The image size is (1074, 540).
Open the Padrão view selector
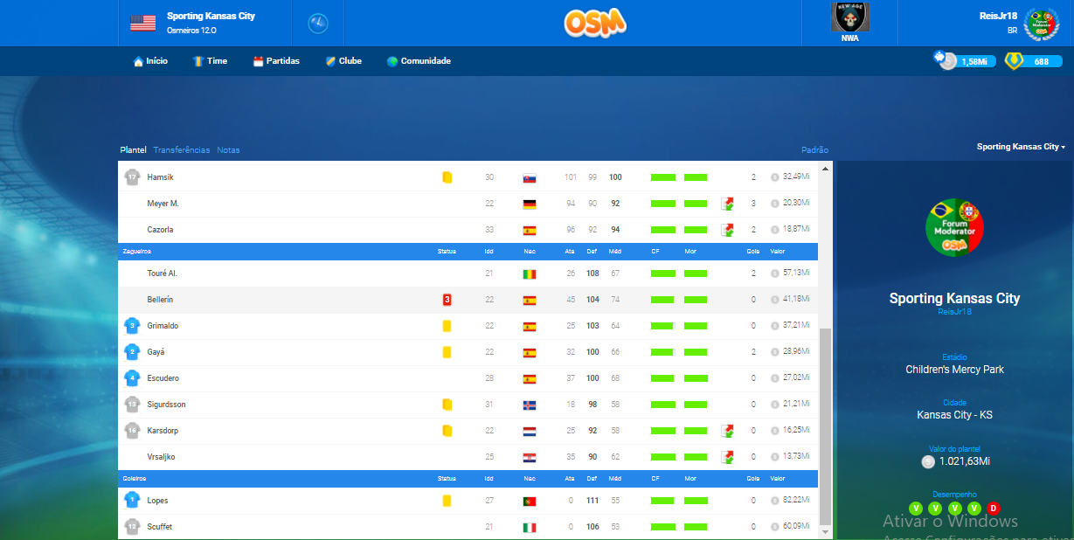coord(814,150)
